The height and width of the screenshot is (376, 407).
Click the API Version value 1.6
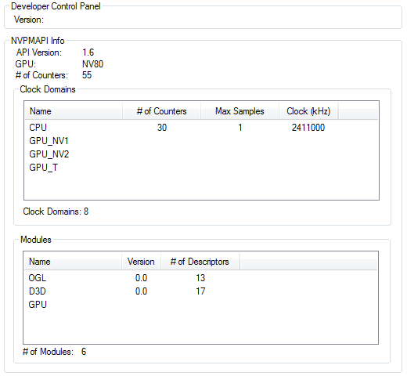coord(88,52)
